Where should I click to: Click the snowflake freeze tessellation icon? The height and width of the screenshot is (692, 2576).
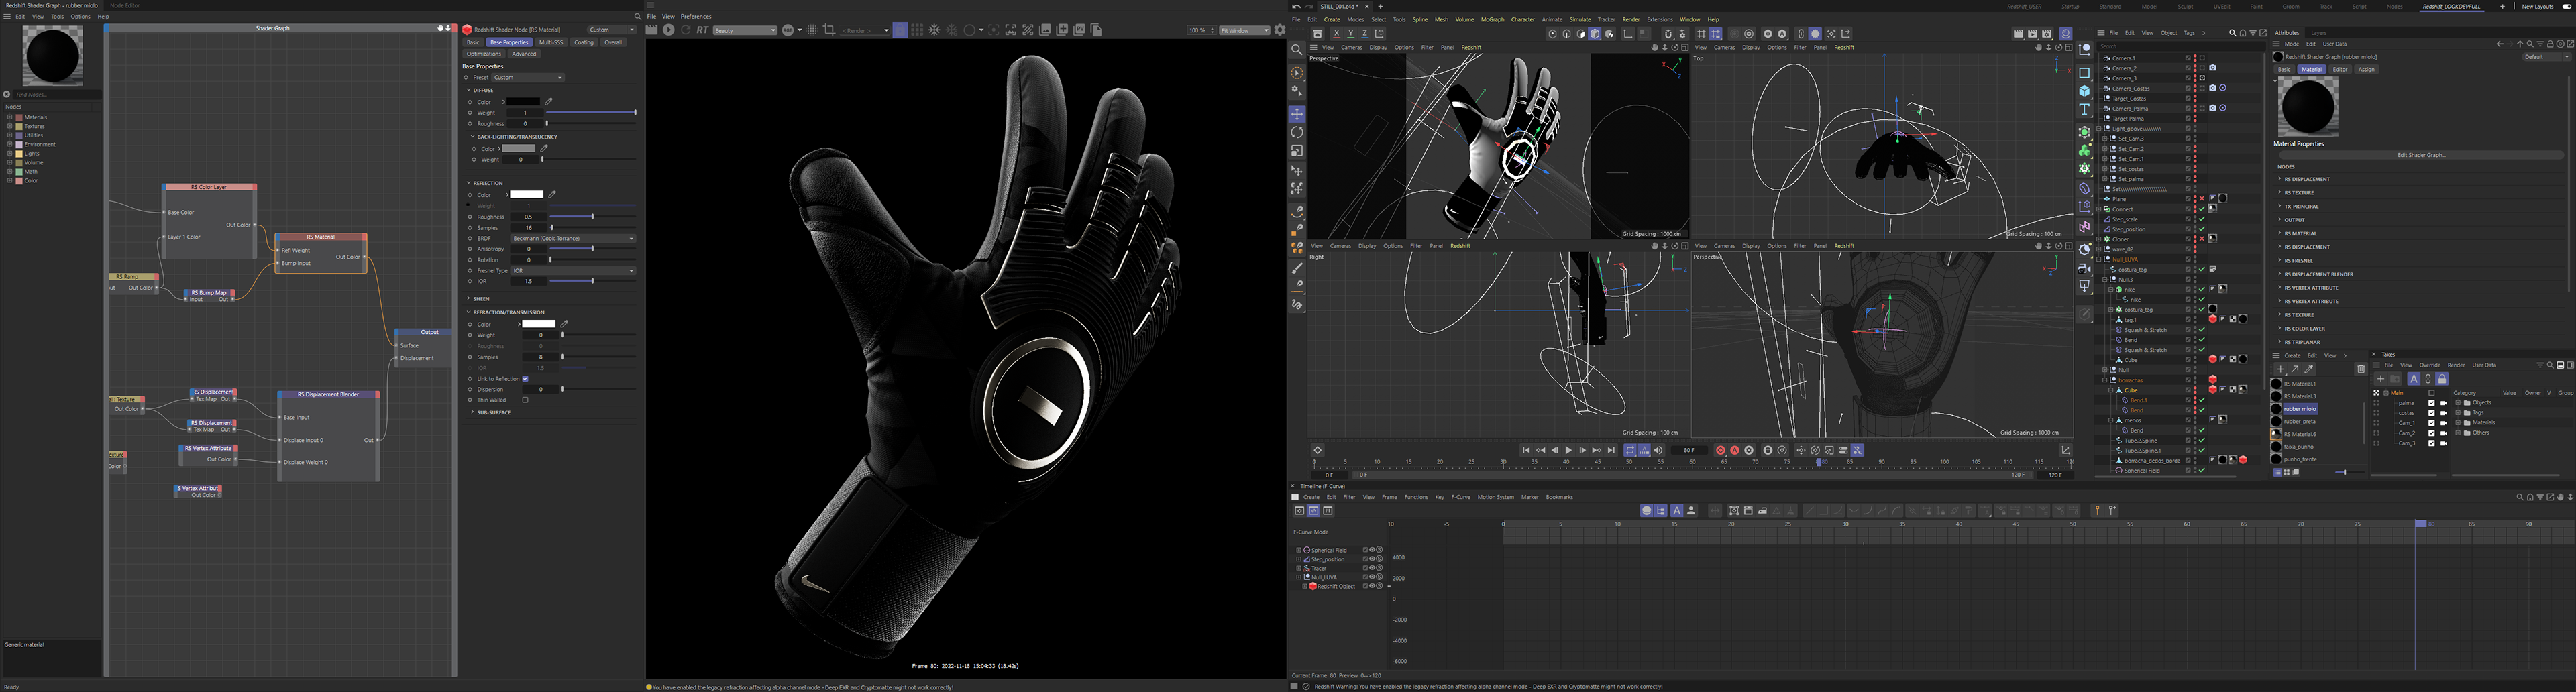pyautogui.click(x=934, y=30)
